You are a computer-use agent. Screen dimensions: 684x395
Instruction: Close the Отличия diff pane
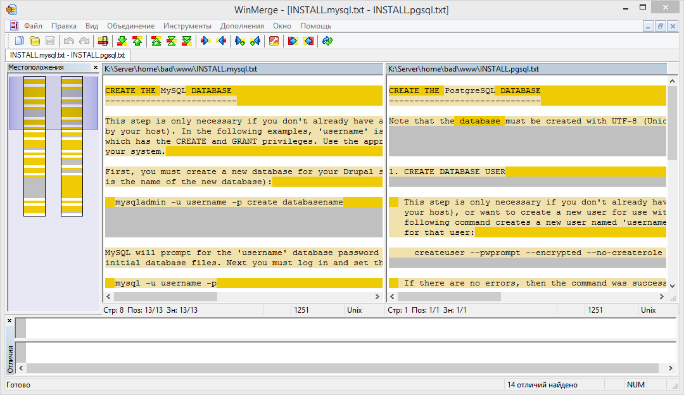(9, 320)
